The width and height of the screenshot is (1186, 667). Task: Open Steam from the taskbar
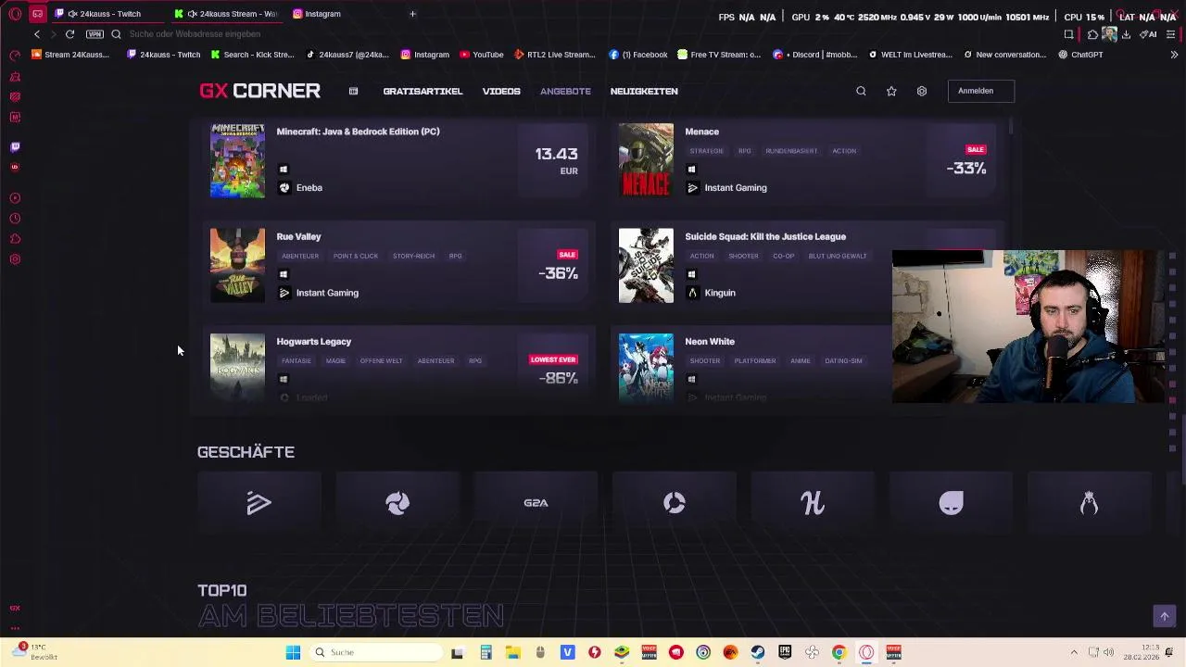[x=758, y=652]
